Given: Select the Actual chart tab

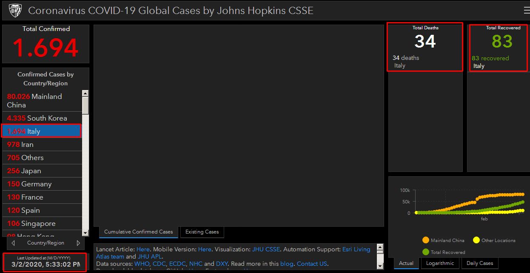Looking at the screenshot, I should [406, 263].
